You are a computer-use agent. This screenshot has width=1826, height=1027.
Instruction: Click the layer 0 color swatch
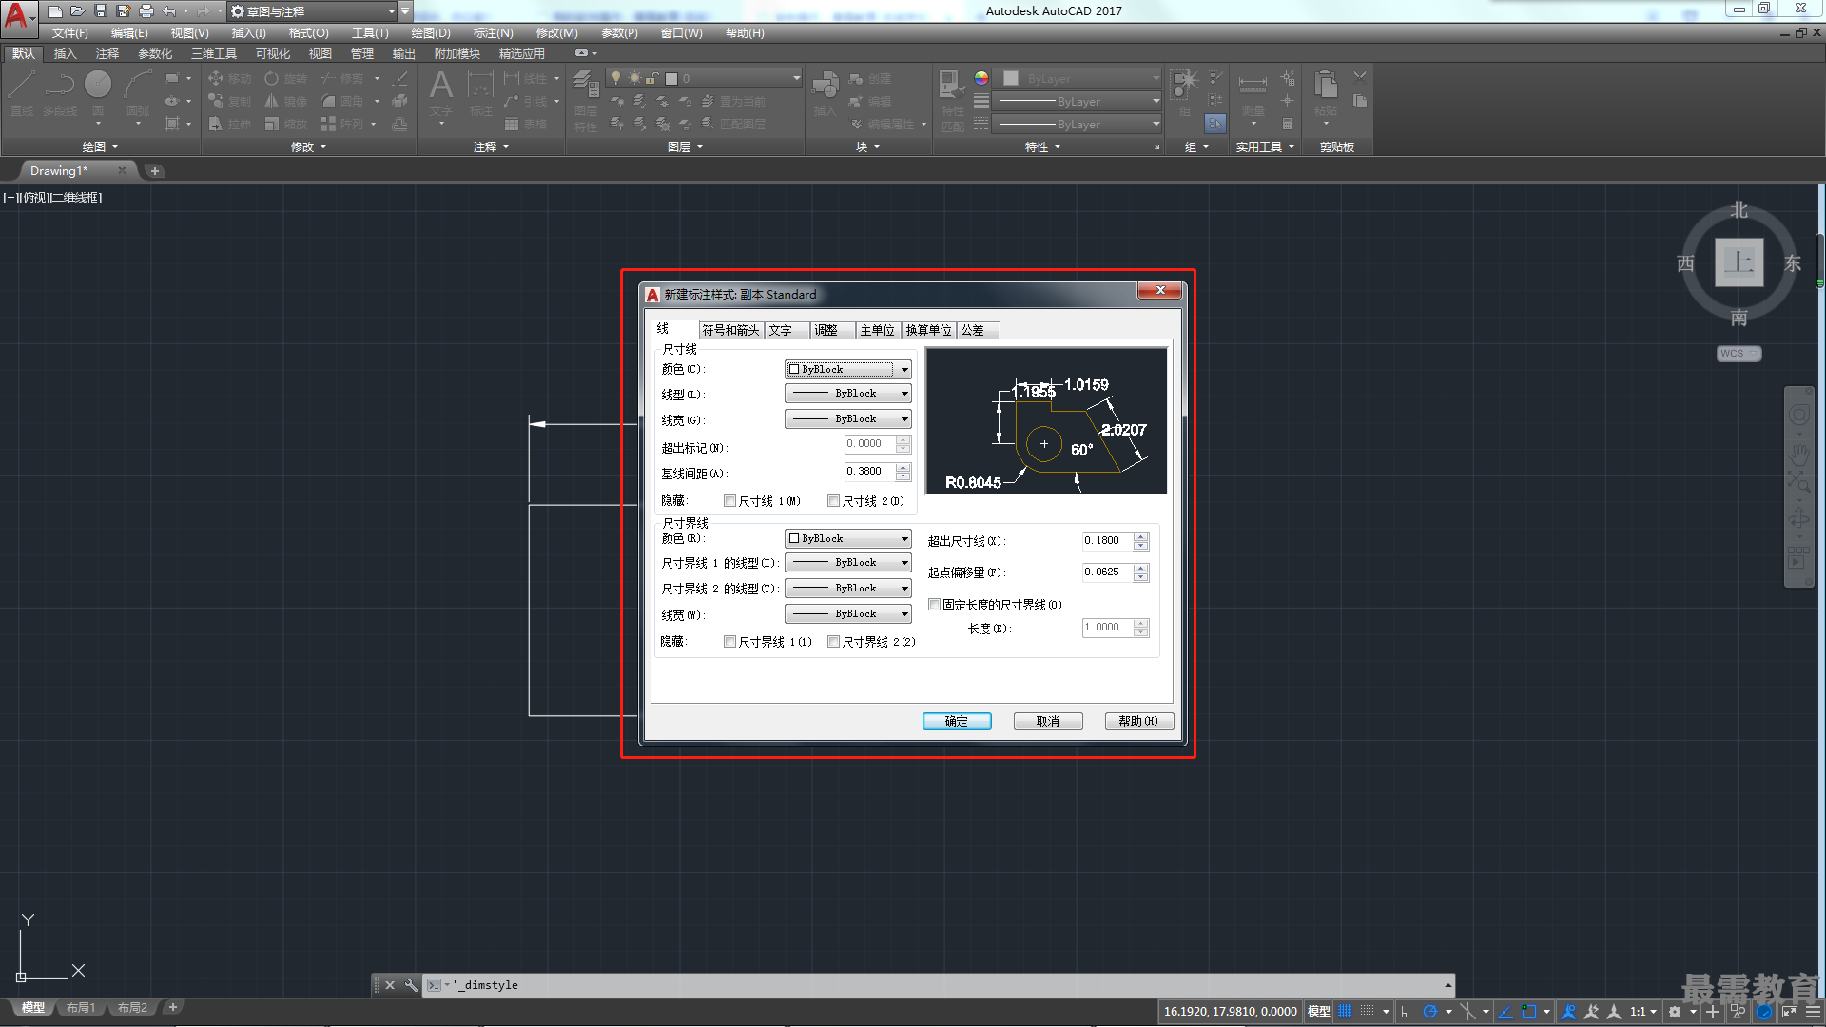pyautogui.click(x=671, y=78)
